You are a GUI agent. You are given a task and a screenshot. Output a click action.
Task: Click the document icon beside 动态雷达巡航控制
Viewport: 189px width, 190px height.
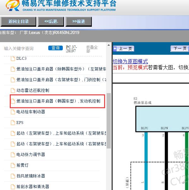[x=13, y=91]
